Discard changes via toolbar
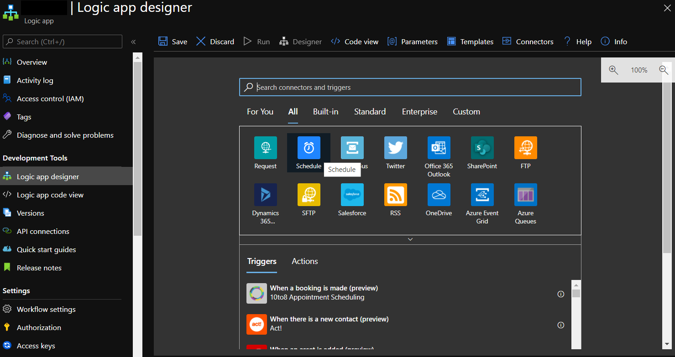Image resolution: width=675 pixels, height=357 pixels. tap(215, 41)
